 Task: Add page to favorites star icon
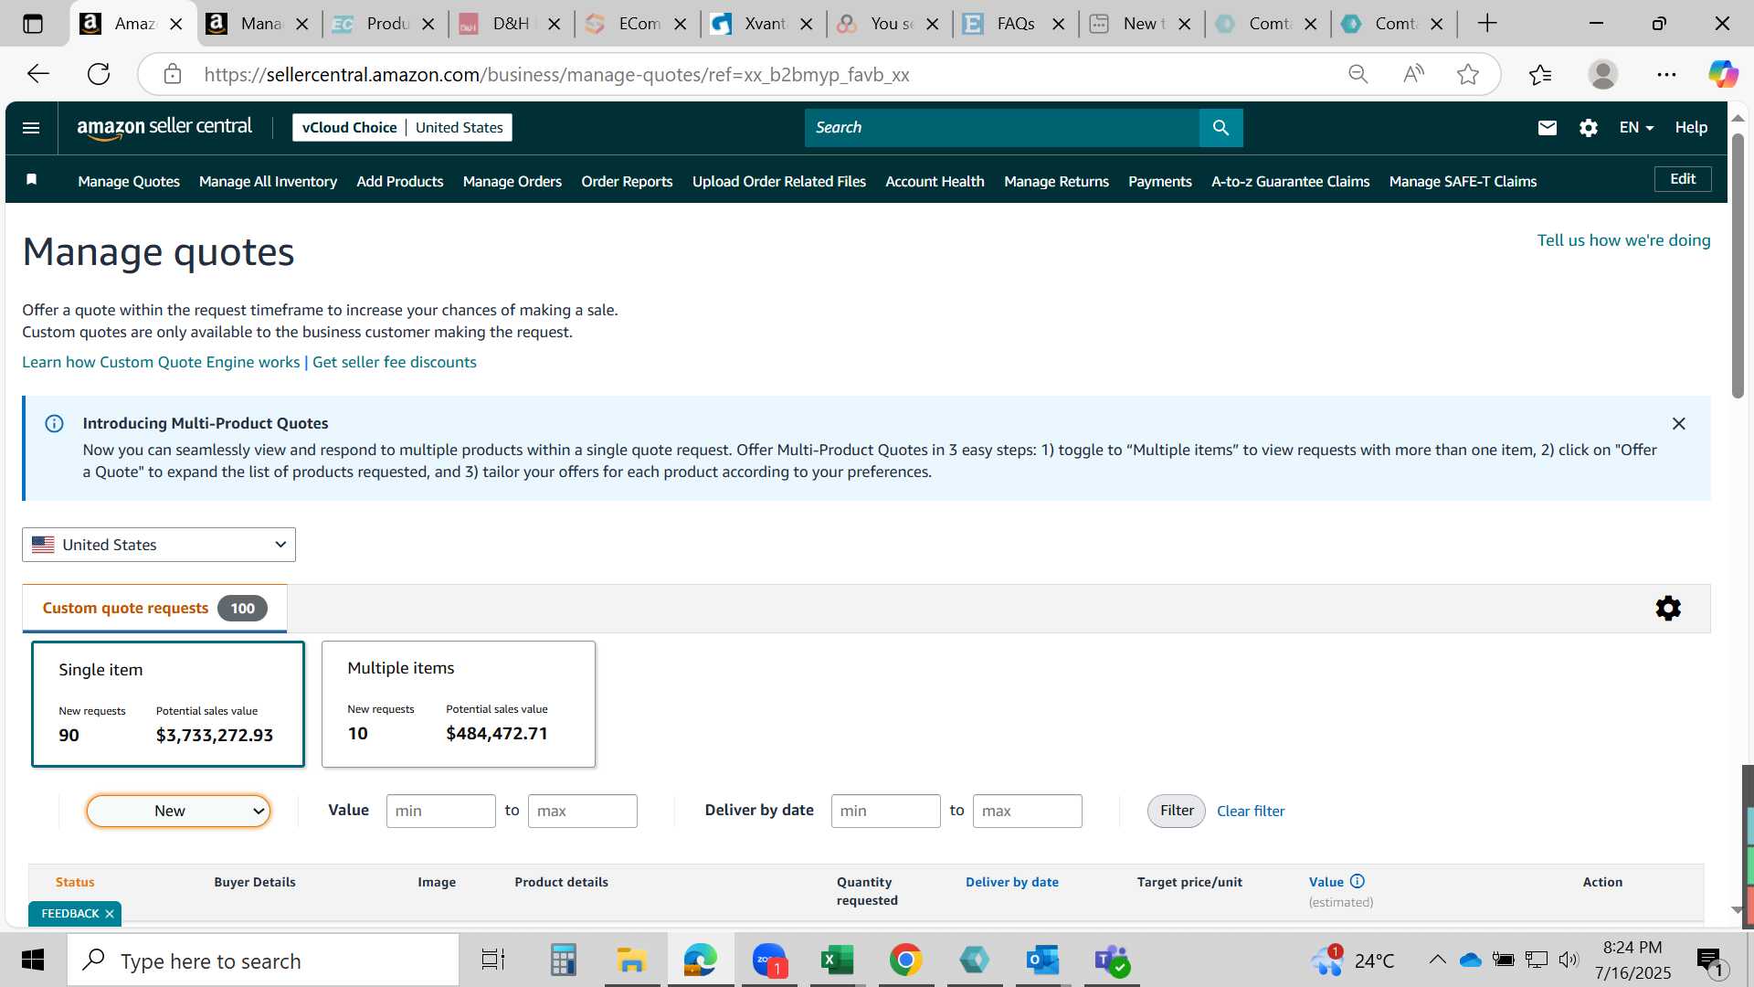point(1468,74)
